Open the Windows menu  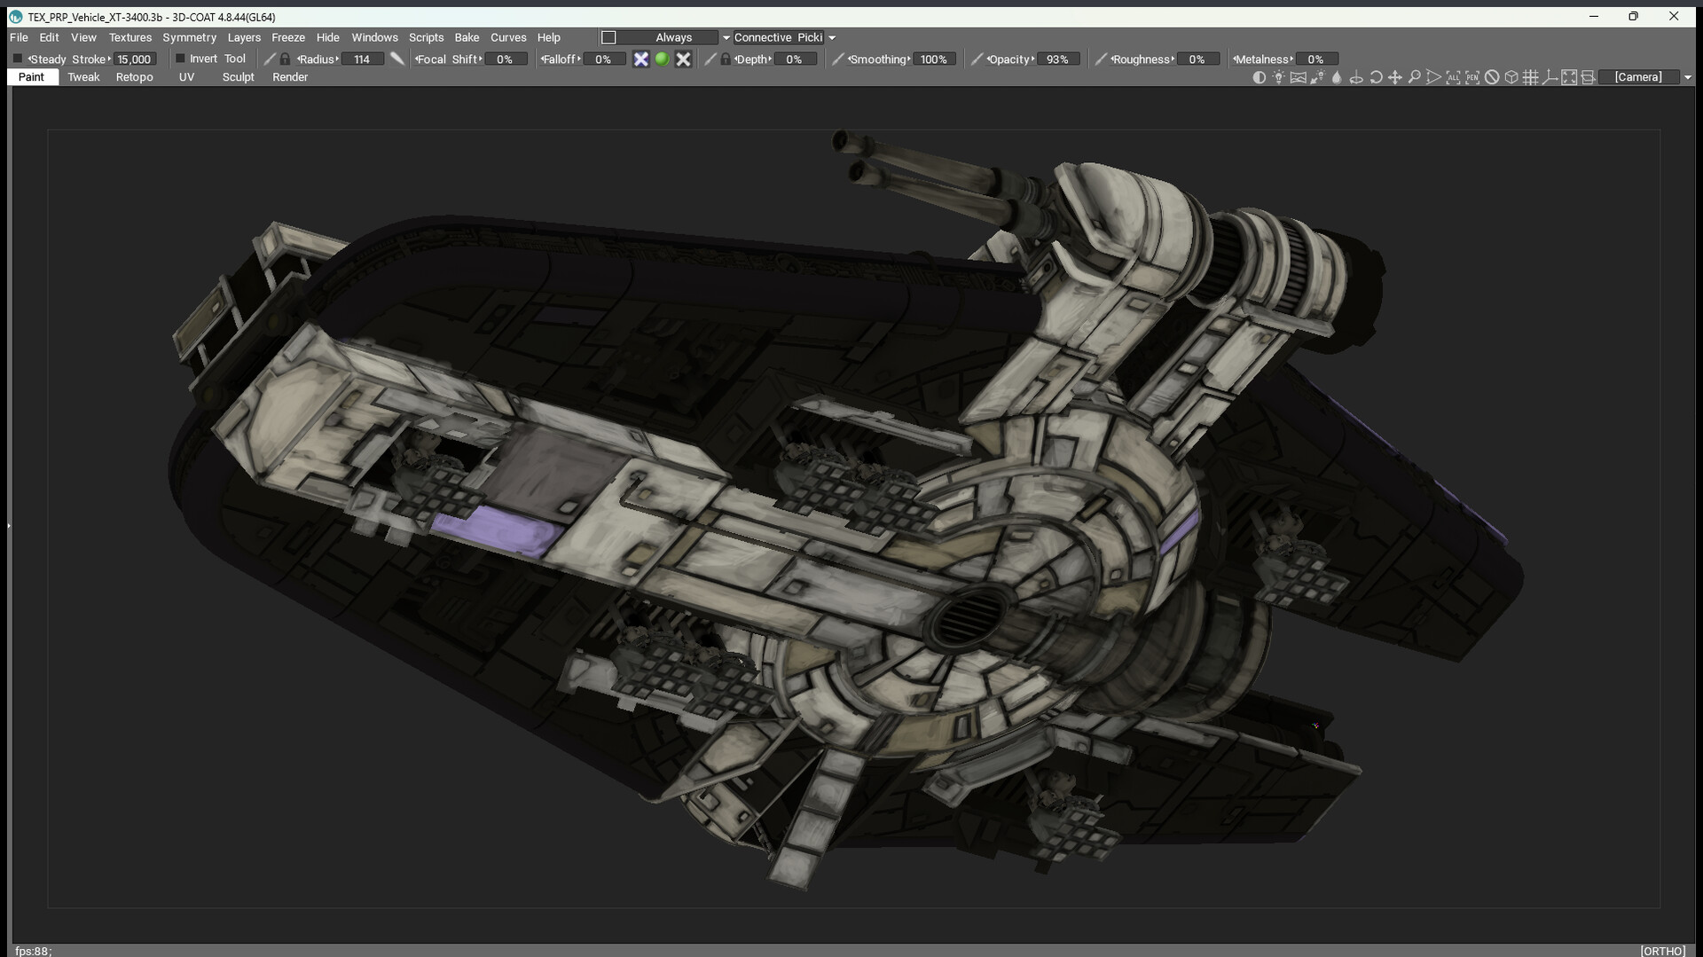374,37
